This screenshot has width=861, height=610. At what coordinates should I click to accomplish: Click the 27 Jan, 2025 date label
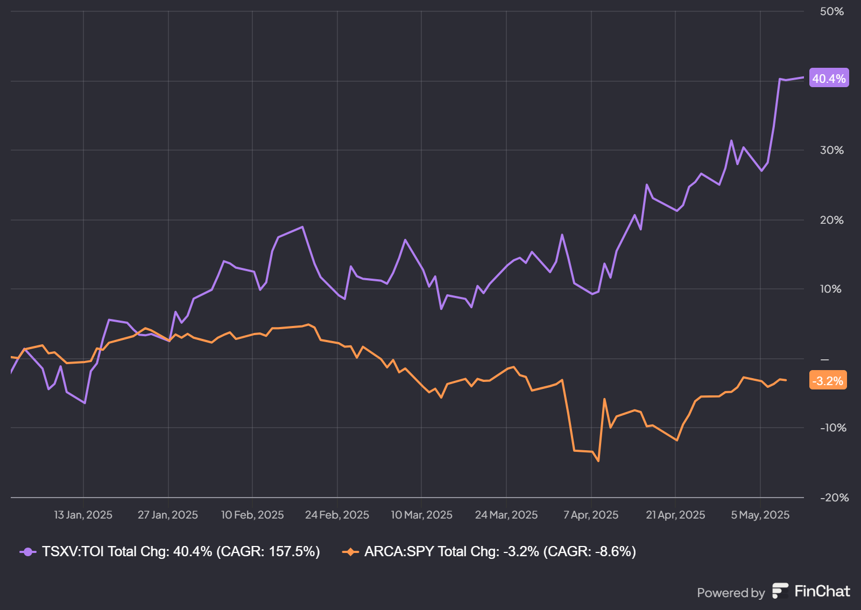(x=168, y=515)
